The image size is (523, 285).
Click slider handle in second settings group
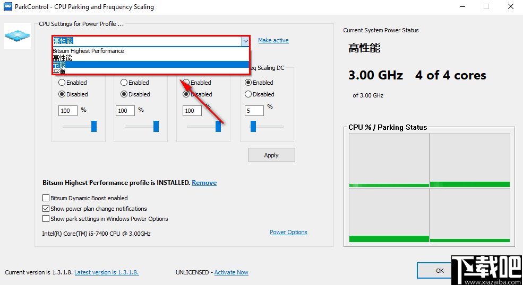coord(156,126)
